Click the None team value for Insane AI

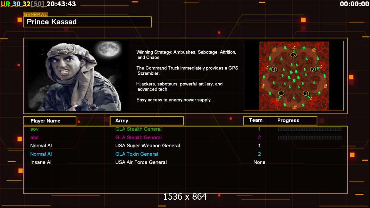(259, 162)
